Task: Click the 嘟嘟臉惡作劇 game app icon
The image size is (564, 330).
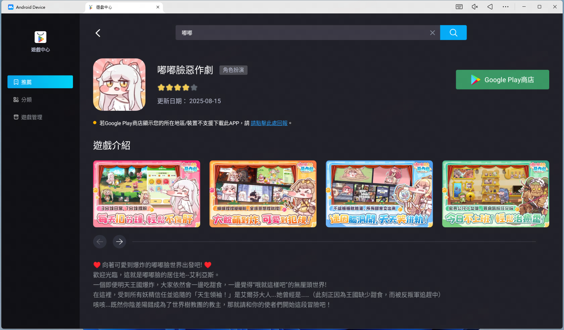Action: click(119, 85)
